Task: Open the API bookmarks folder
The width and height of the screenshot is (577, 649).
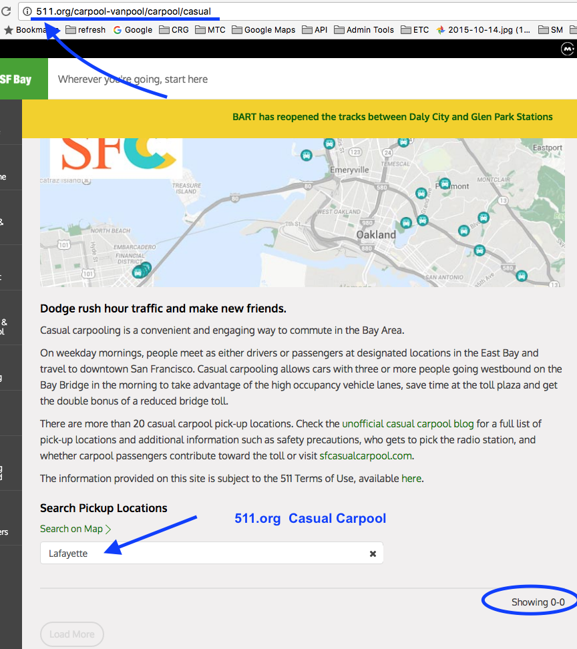Action: (x=315, y=30)
